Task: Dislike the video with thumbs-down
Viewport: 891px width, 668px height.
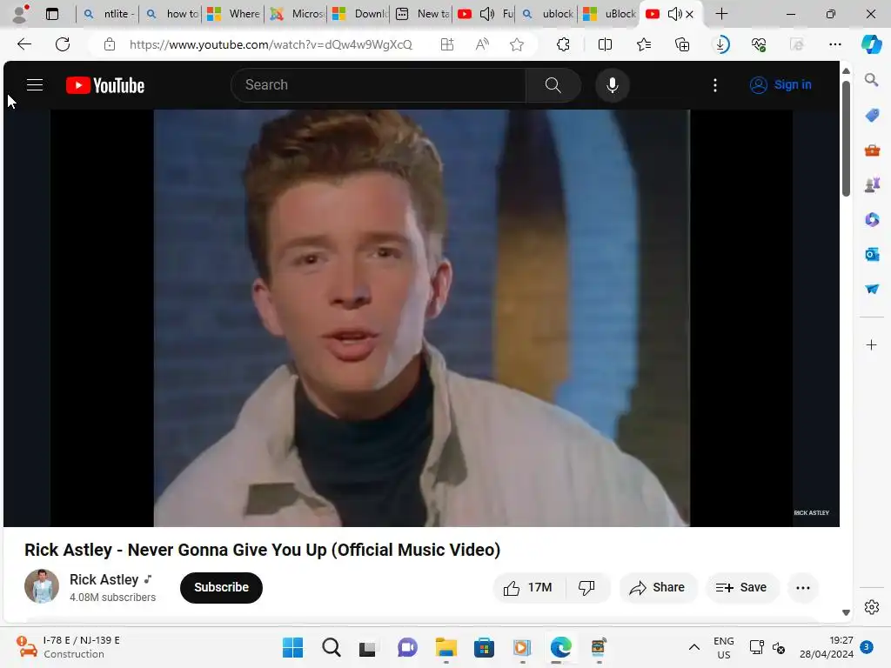Action: pyautogui.click(x=586, y=588)
